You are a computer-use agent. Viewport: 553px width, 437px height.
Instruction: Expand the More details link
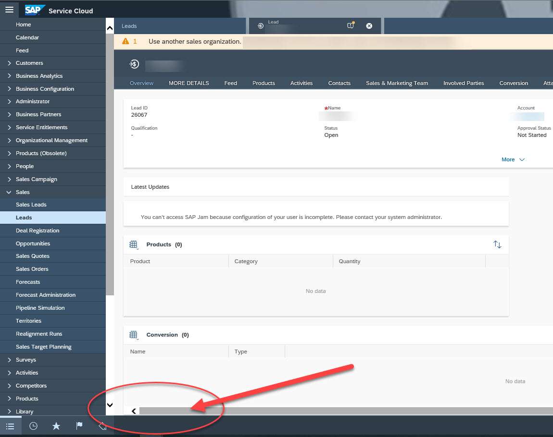[513, 159]
